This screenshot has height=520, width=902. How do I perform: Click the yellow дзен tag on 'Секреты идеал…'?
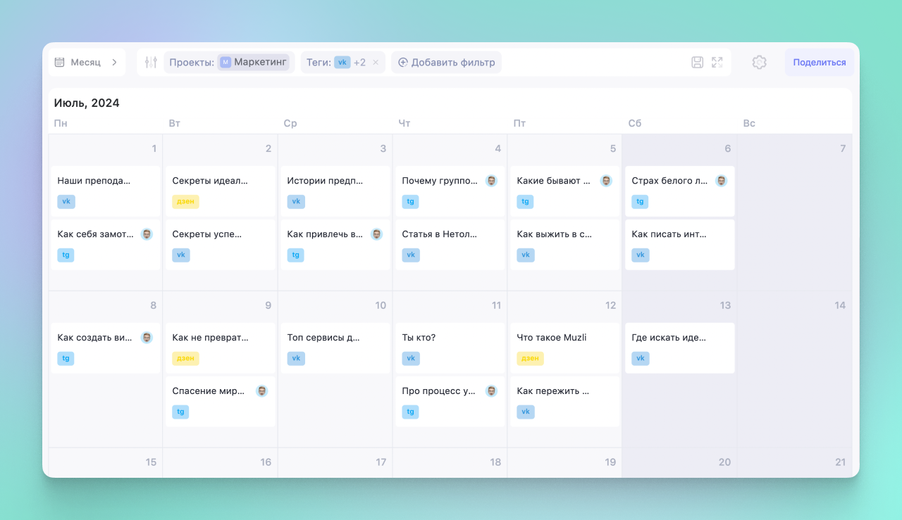185,202
